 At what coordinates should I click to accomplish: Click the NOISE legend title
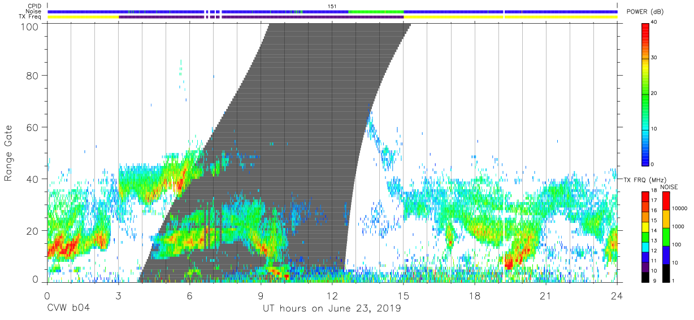(x=670, y=187)
